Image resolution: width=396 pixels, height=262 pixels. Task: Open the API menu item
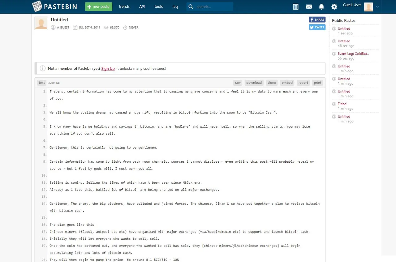click(142, 6)
